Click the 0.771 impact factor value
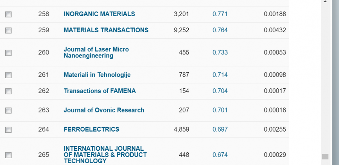The height and width of the screenshot is (165, 339). (220, 14)
